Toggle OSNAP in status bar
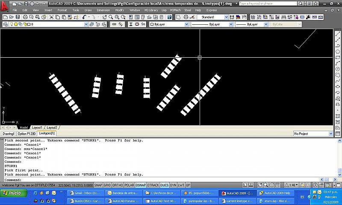 coord(141,185)
